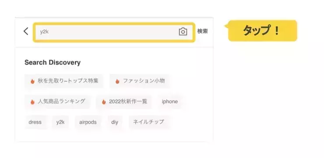
Task: Tap the 検索 search button
Action: pyautogui.click(x=202, y=31)
